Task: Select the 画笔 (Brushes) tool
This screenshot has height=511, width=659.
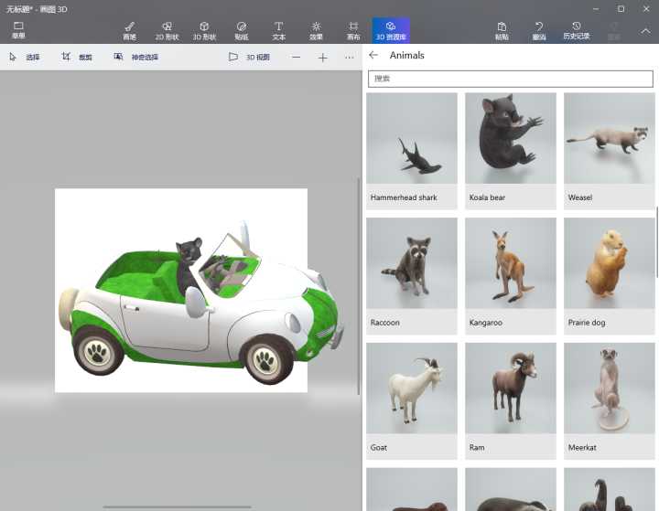Action: 129,30
